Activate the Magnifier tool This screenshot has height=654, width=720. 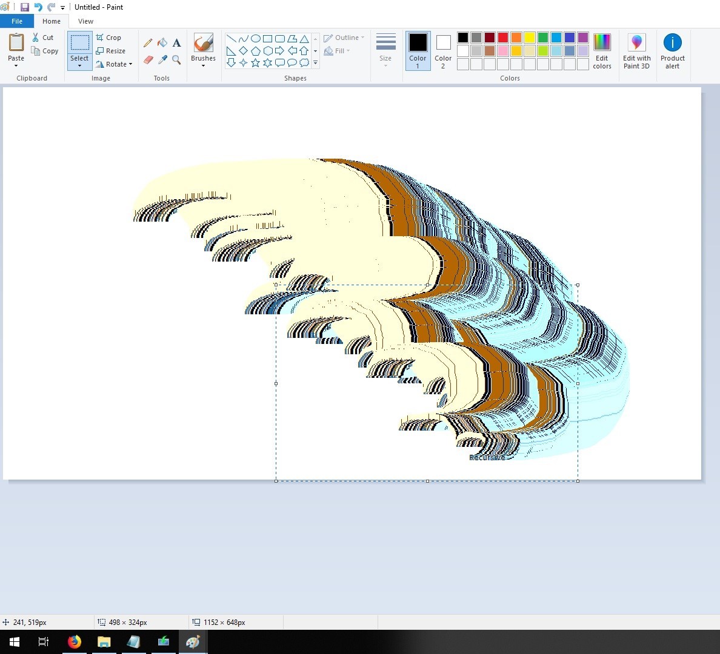click(x=176, y=61)
